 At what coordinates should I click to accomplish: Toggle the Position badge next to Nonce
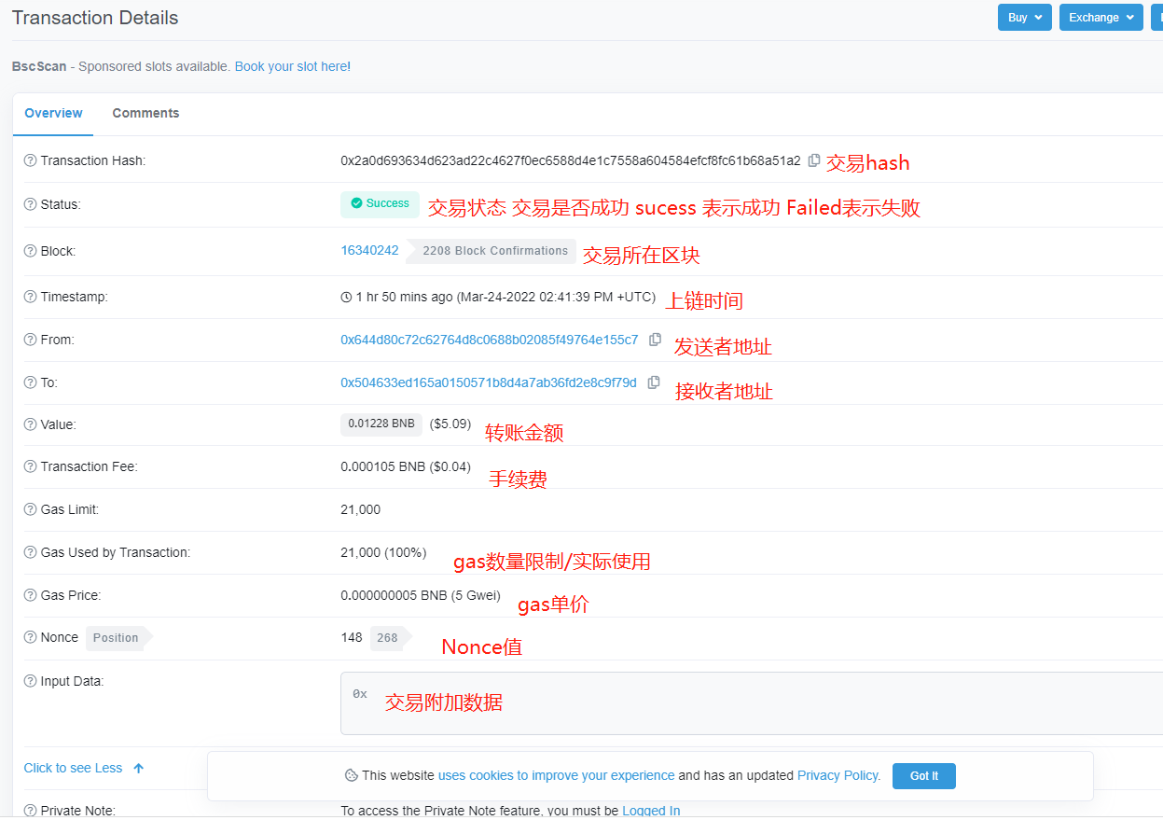[x=114, y=637]
